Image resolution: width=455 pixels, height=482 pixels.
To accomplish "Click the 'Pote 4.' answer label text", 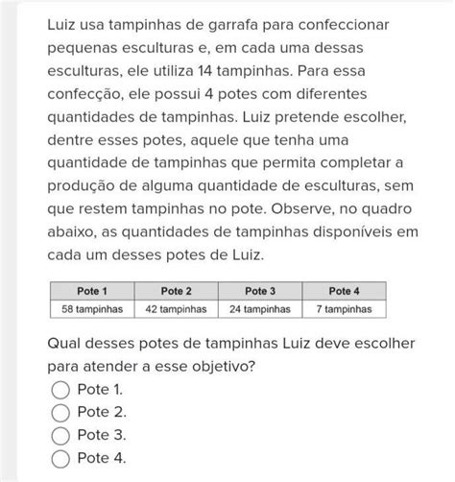I will click(102, 458).
